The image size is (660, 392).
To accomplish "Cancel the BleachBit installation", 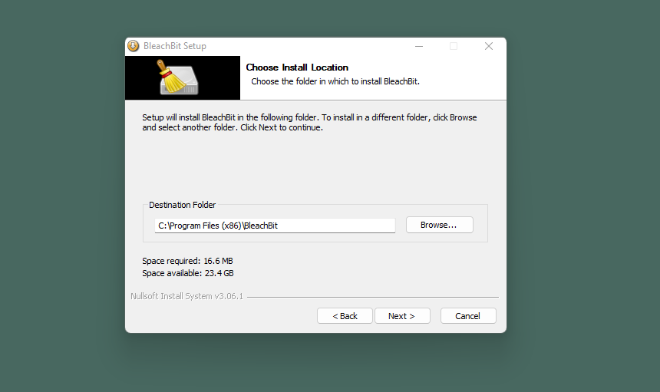I will coord(467,316).
